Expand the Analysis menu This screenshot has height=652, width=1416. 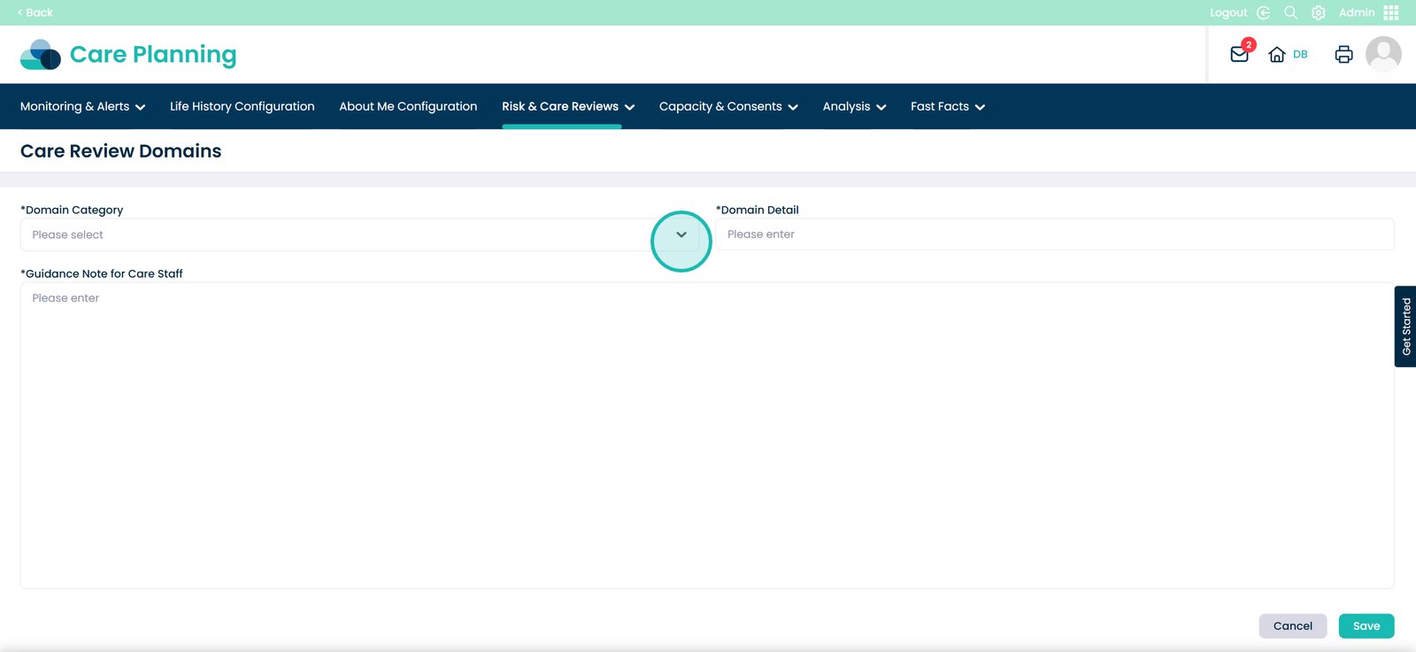click(x=853, y=106)
